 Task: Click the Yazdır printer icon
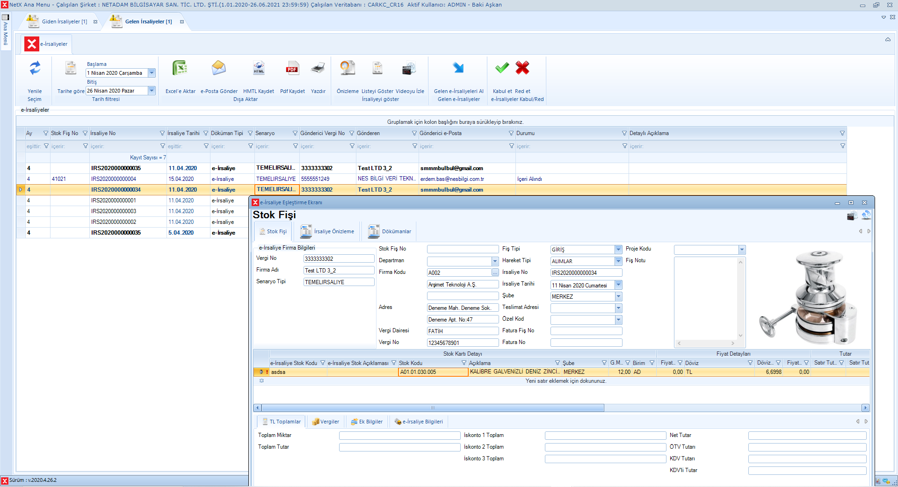318,69
